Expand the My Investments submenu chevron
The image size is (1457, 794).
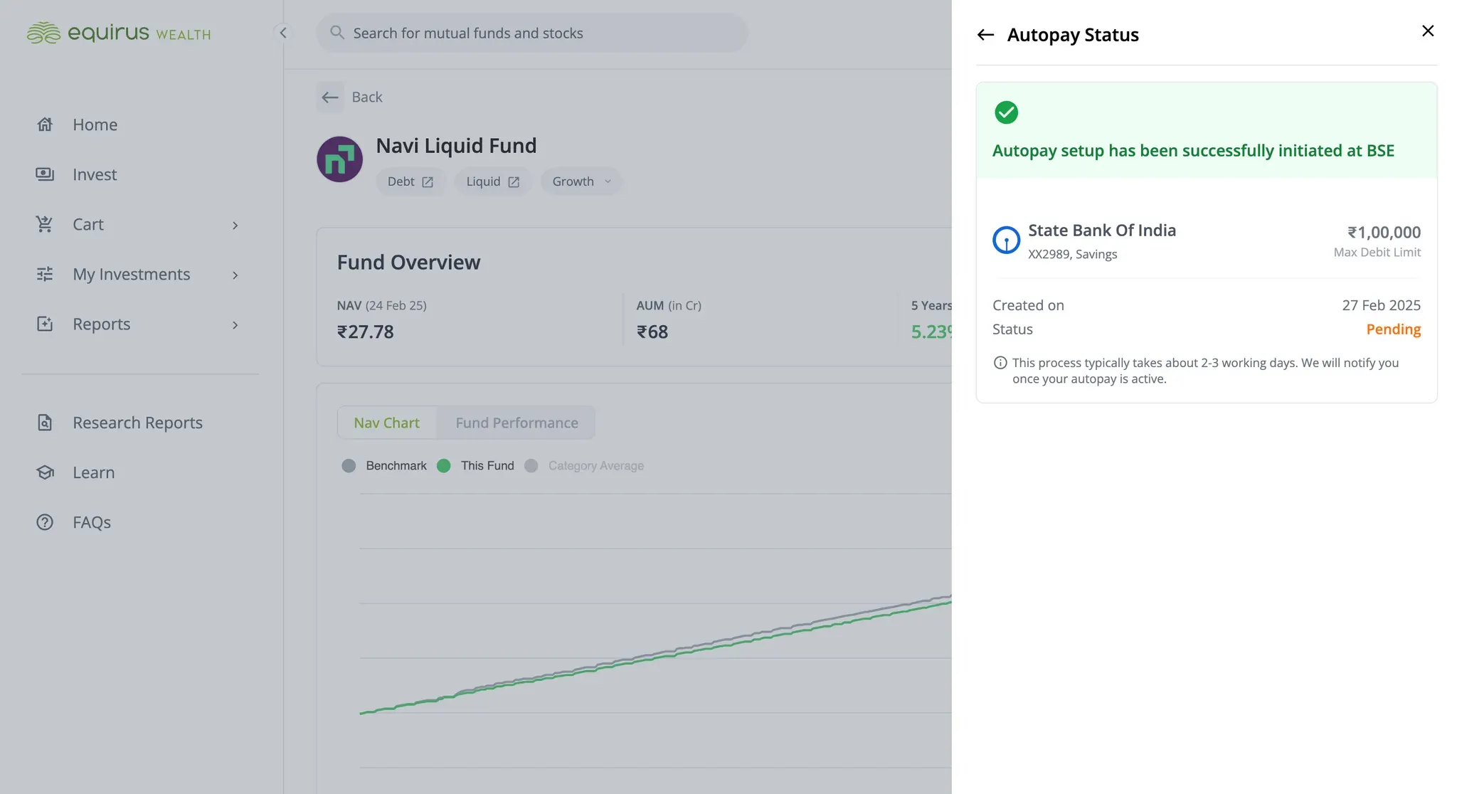(235, 275)
